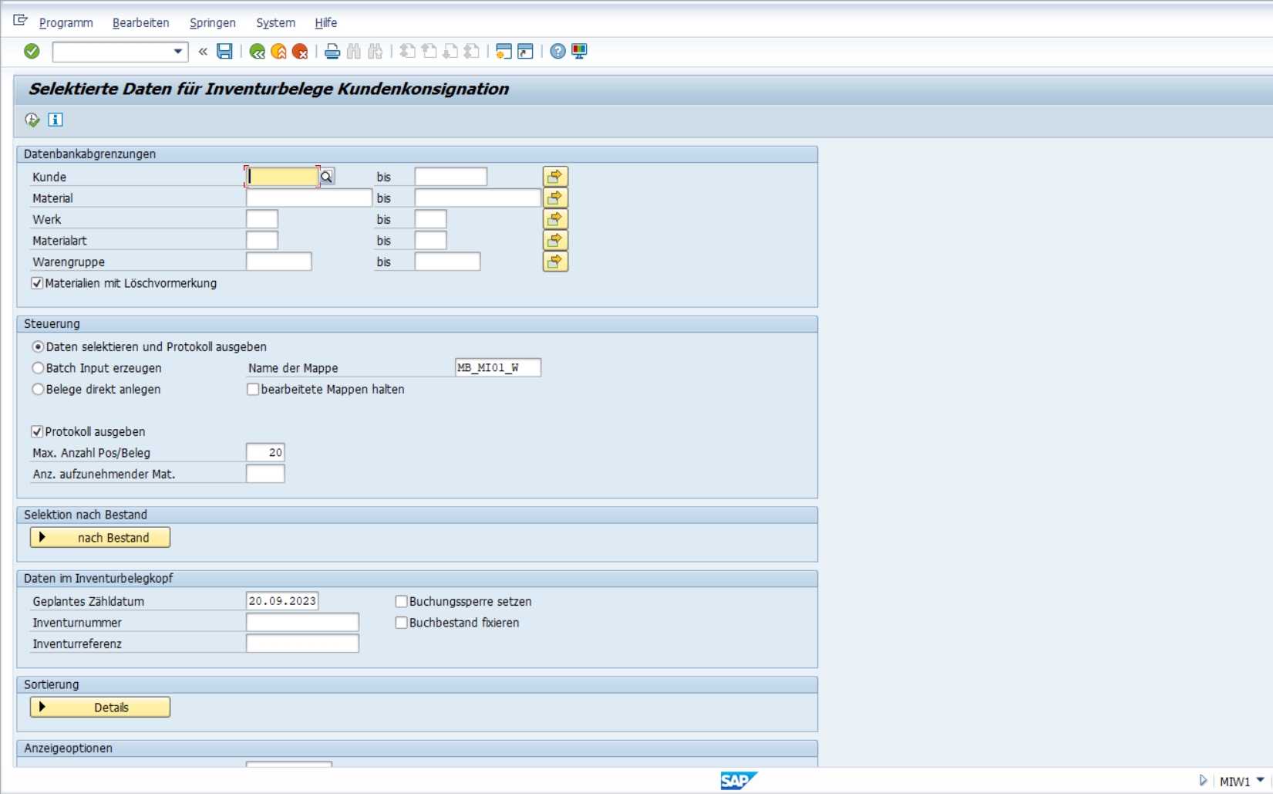Click the Material from-value input field
Image resolution: width=1273 pixels, height=794 pixels.
(309, 198)
